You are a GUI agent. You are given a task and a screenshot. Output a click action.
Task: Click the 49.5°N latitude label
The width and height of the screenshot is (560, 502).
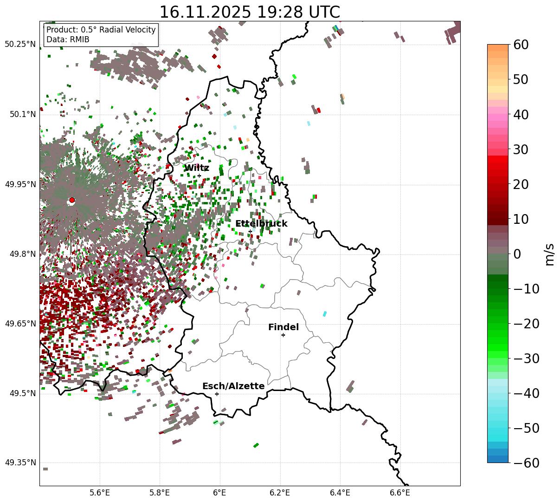point(22,393)
